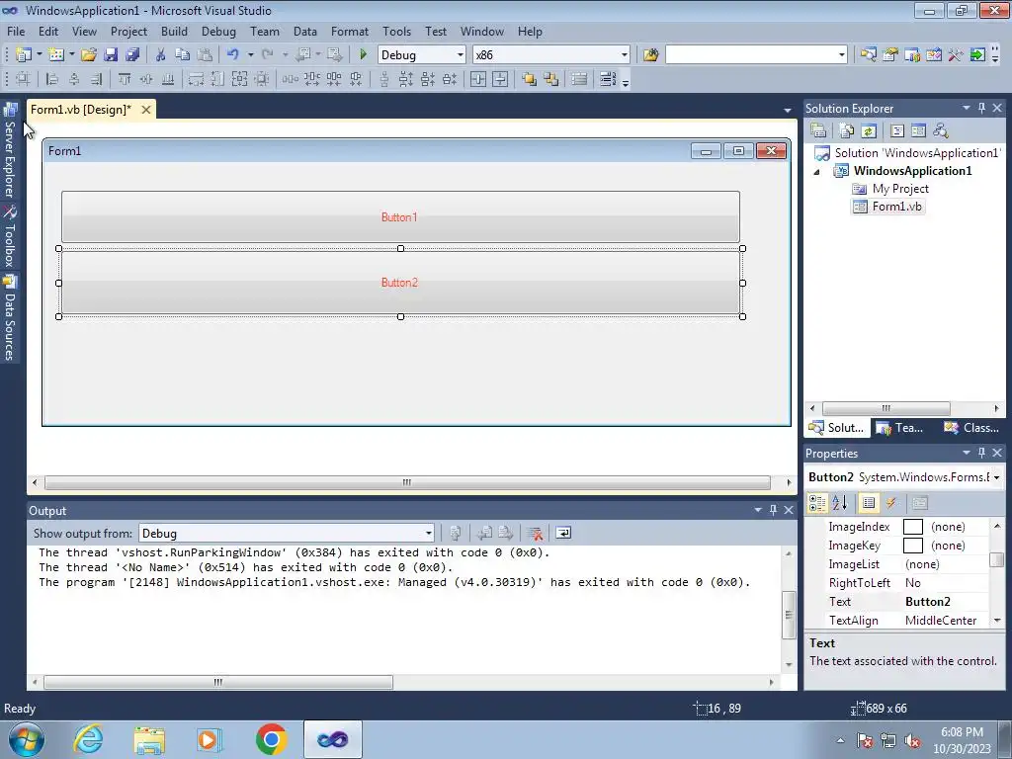
Task: Click the Open File folder icon
Action: pos(88,55)
